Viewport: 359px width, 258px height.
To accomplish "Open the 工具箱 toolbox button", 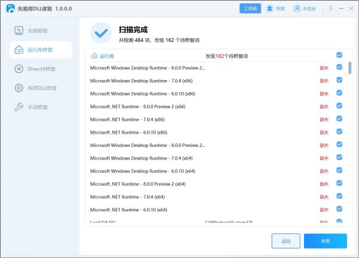I will click(250, 8).
